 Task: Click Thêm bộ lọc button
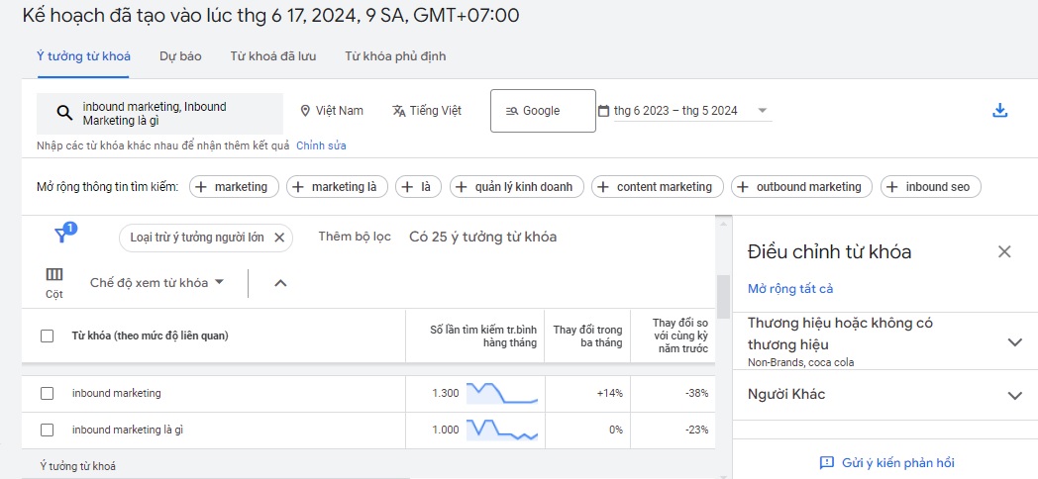[355, 237]
